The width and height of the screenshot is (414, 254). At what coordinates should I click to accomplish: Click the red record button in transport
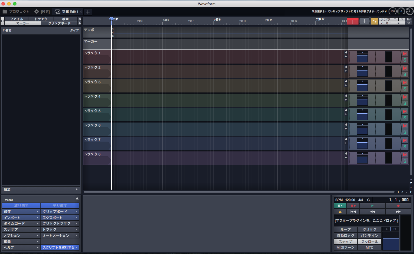pyautogui.click(x=398, y=206)
